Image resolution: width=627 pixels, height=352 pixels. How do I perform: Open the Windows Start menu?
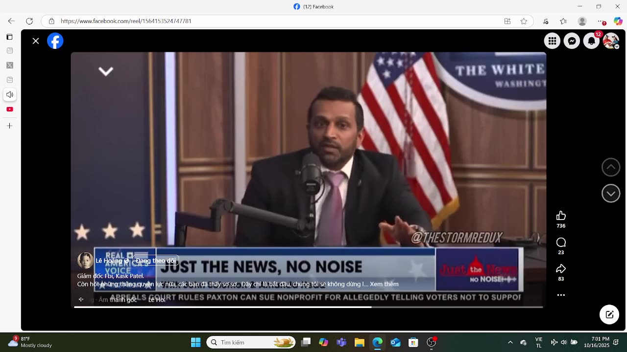click(195, 342)
